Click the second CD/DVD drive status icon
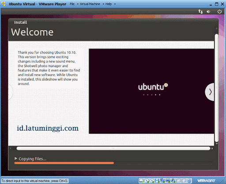Image resolution: width=226 pixels, height=184 pixels. pyautogui.click(x=152, y=180)
